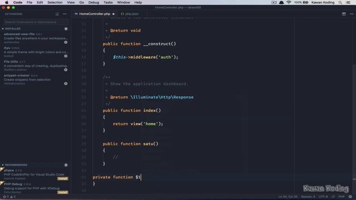The image size is (356, 200).
Task: Install the phpcs extension
Action: pyautogui.click(x=63, y=179)
